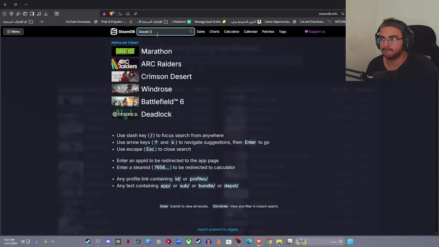Select ARC Raiders suggestion
Image resolution: width=439 pixels, height=247 pixels.
coord(161,64)
